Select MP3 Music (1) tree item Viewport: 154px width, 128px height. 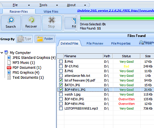(x=24, y=63)
